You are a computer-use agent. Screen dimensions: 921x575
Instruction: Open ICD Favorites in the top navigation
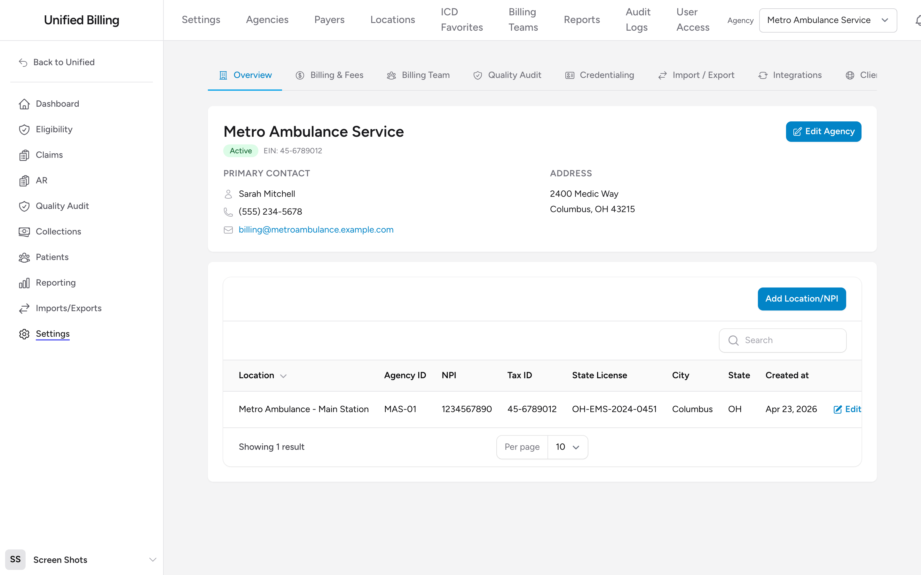462,20
